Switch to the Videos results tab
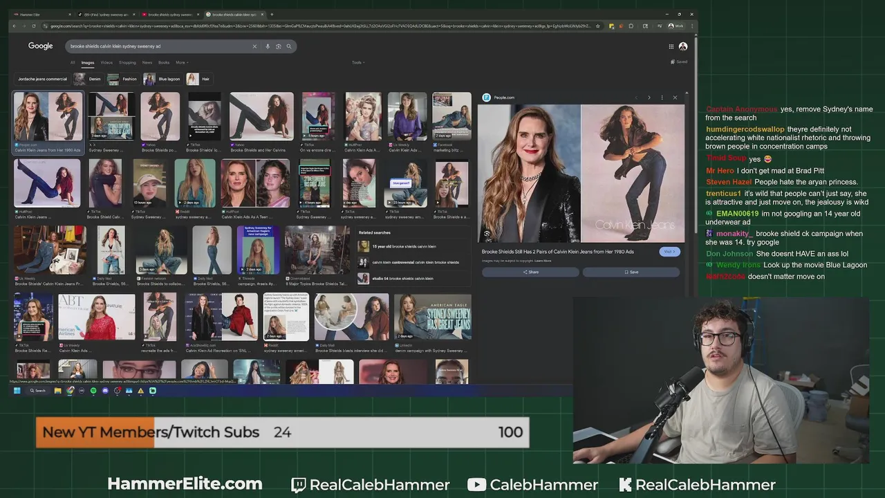Screen dimensions: 885x498 pos(106,62)
